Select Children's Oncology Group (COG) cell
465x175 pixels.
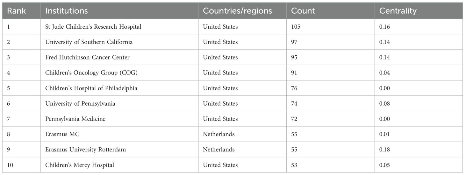click(x=119, y=73)
